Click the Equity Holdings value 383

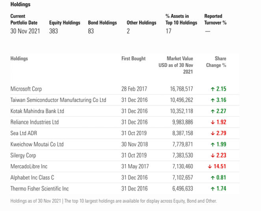point(54,31)
